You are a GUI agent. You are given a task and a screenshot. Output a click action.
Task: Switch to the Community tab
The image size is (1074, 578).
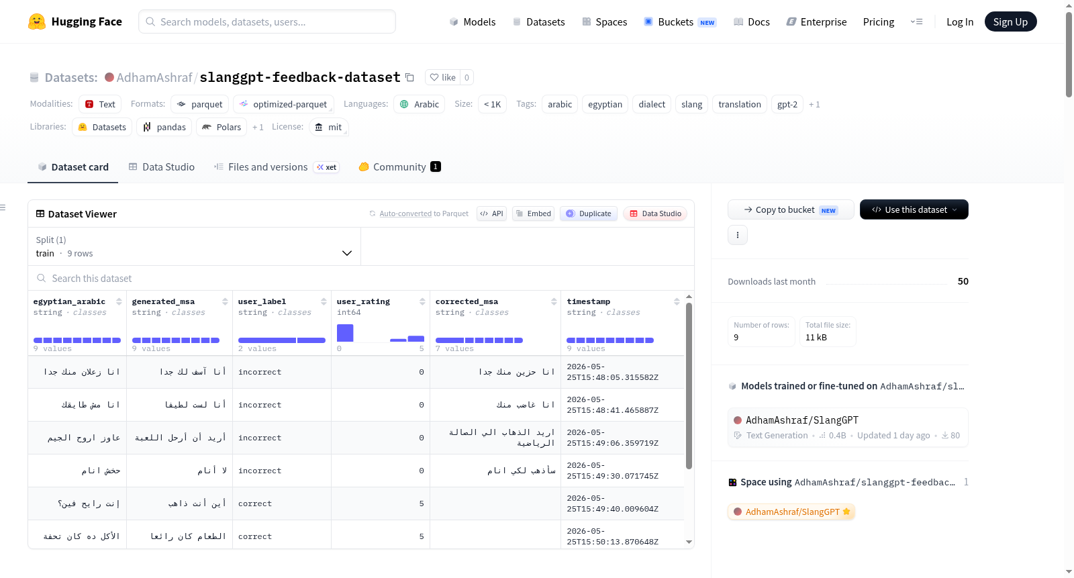coord(399,166)
